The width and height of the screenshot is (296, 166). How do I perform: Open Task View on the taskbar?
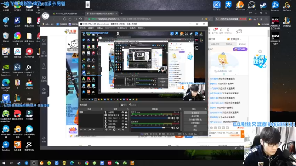click(11, 163)
